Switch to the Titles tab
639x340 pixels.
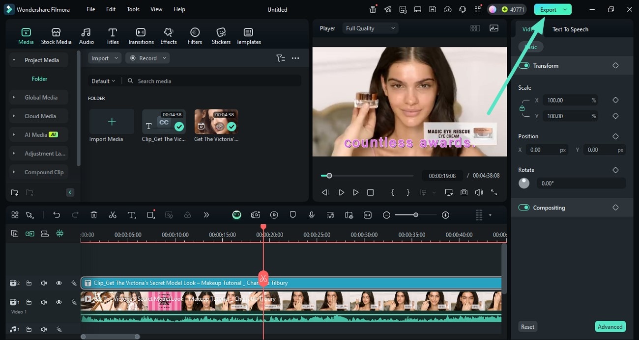113,36
